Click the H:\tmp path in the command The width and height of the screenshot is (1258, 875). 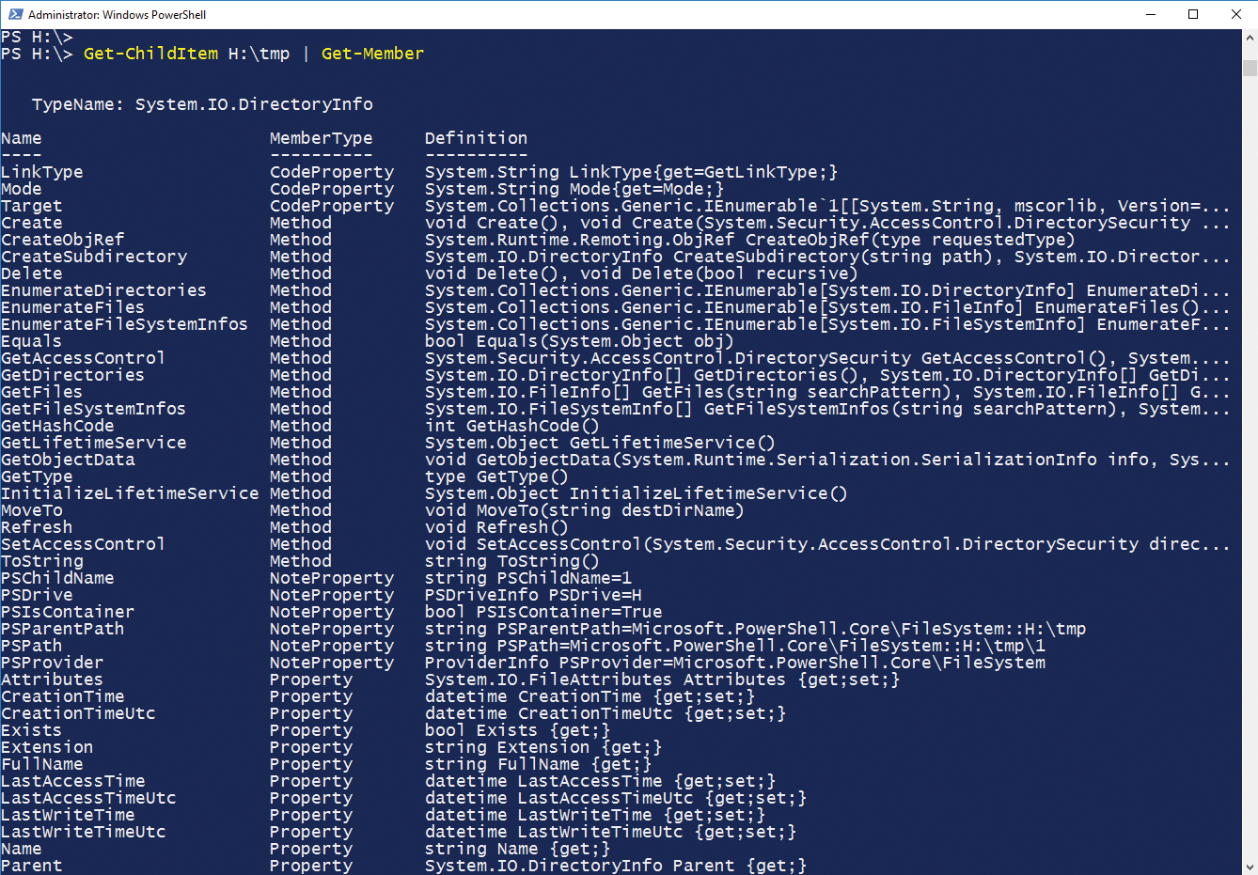pyautogui.click(x=259, y=54)
